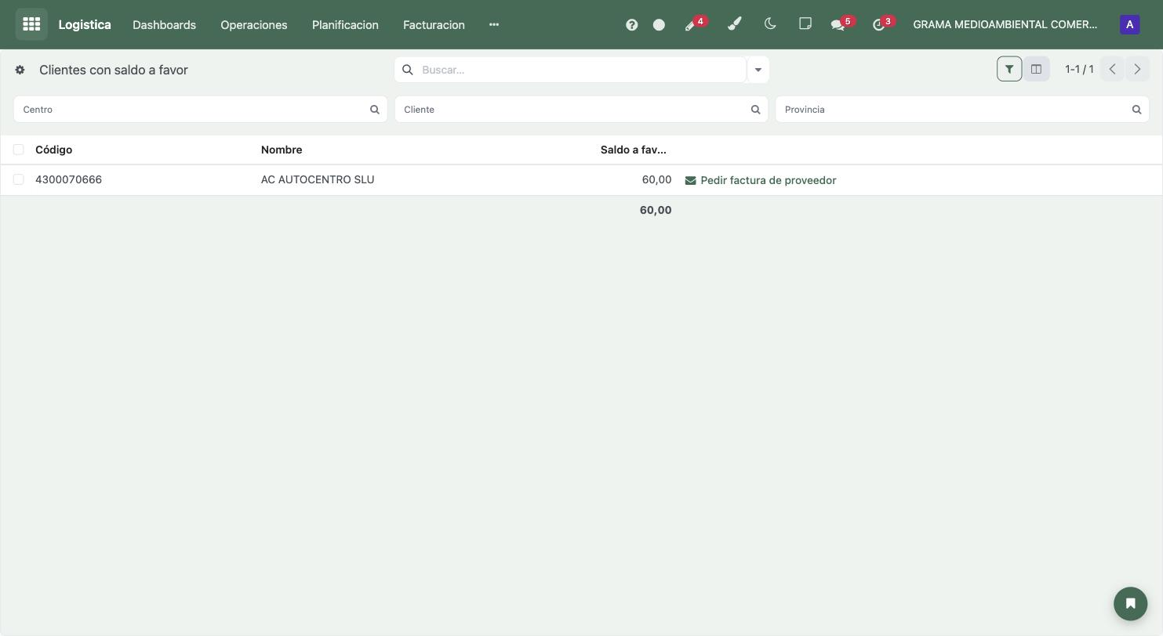Open record code 4300070666
The height and width of the screenshot is (636, 1163).
(x=68, y=179)
